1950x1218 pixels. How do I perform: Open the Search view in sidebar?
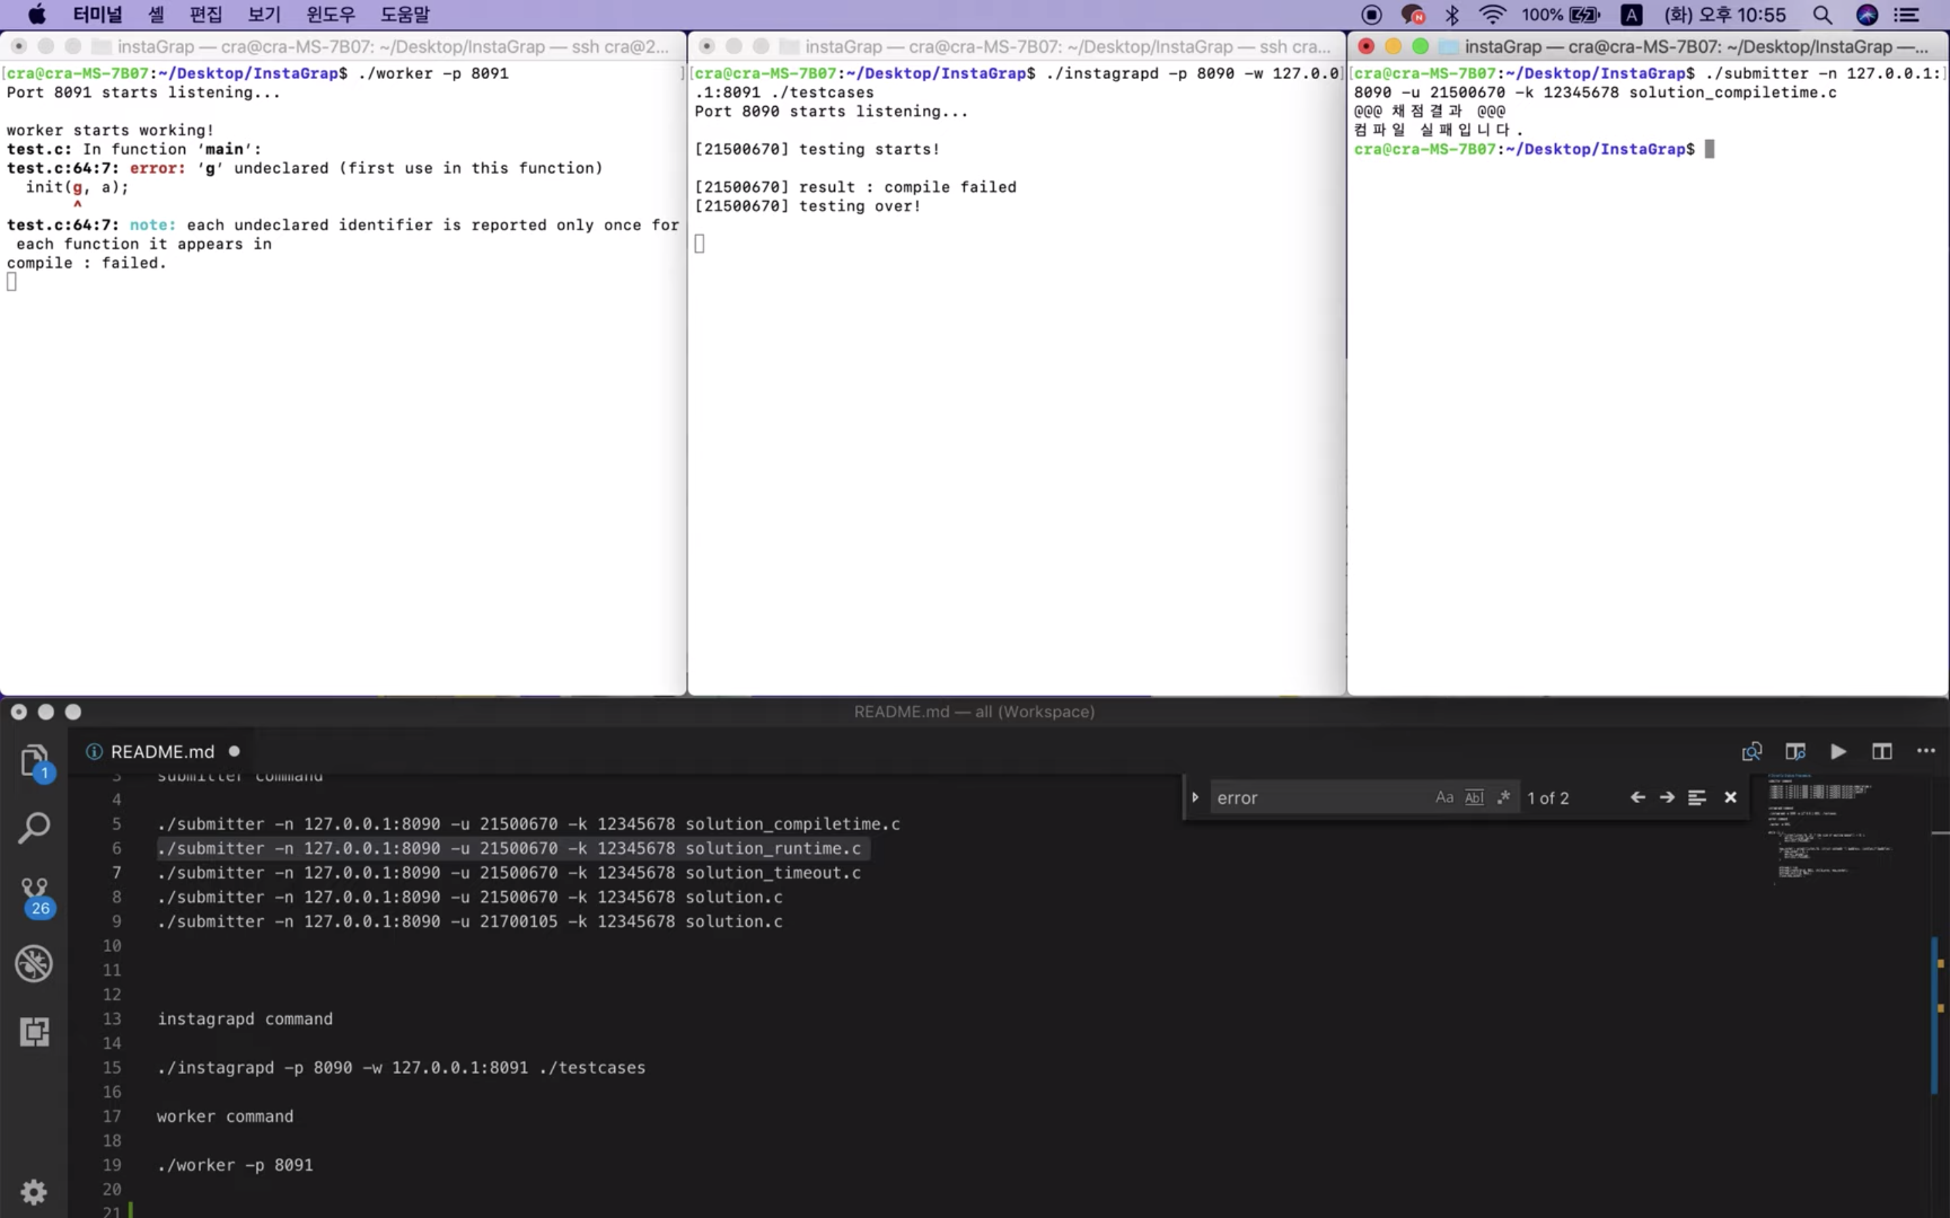tap(34, 828)
